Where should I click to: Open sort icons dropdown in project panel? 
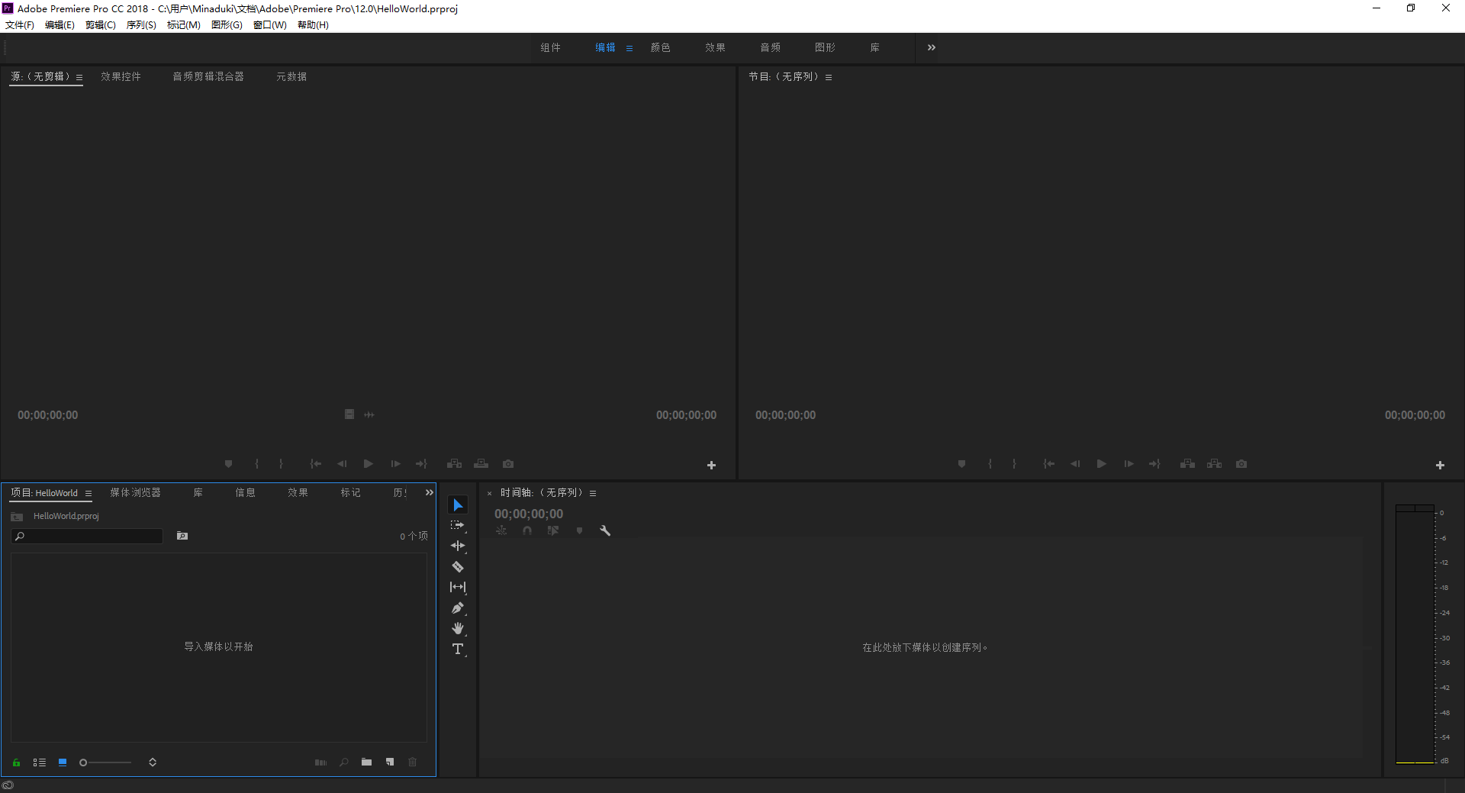point(153,762)
